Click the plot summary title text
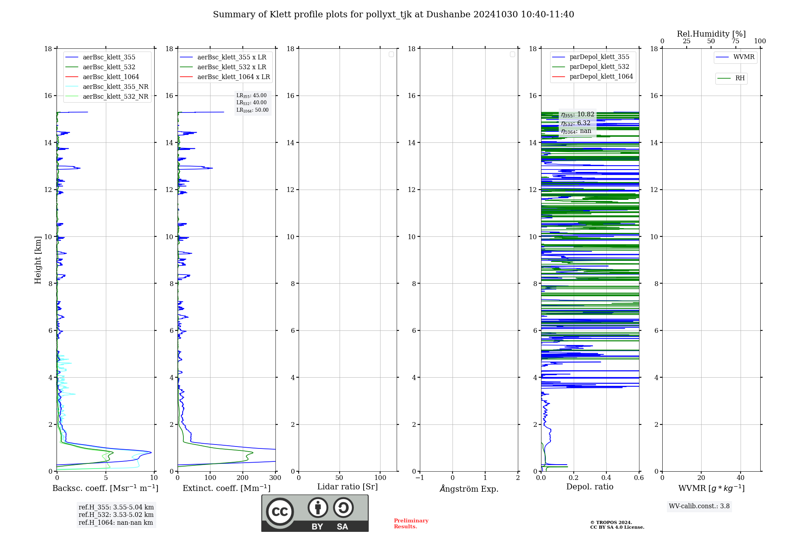The width and height of the screenshot is (787, 535). [393, 15]
